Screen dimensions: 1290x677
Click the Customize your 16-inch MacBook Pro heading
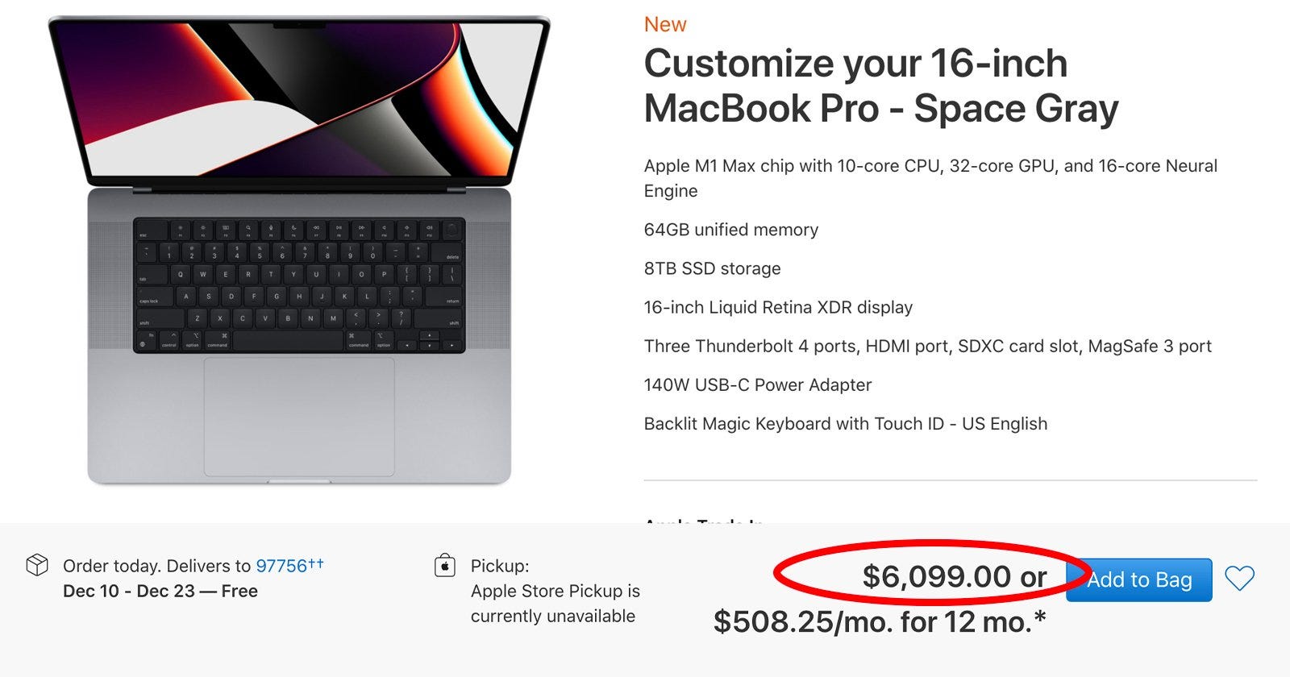[x=880, y=85]
